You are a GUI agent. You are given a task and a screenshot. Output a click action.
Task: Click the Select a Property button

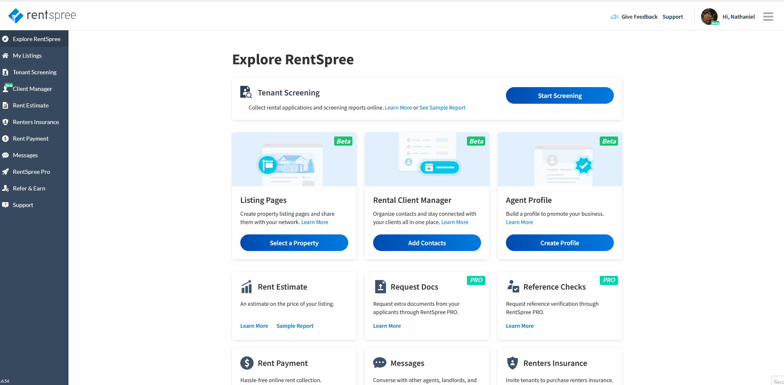tap(294, 243)
